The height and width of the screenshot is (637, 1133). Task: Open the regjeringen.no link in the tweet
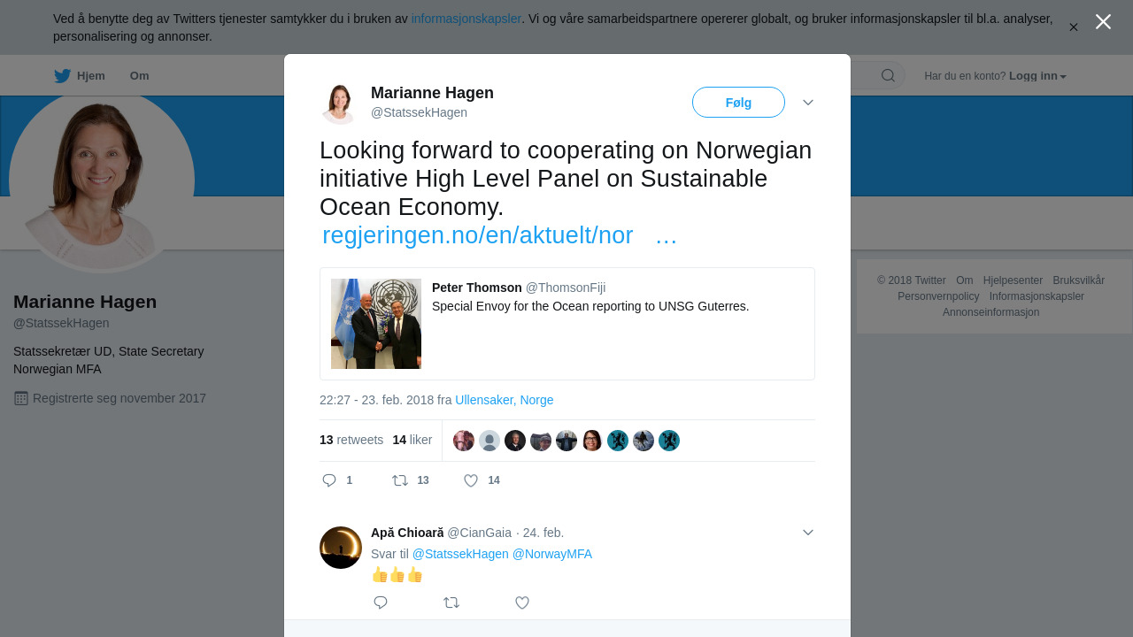click(478, 235)
